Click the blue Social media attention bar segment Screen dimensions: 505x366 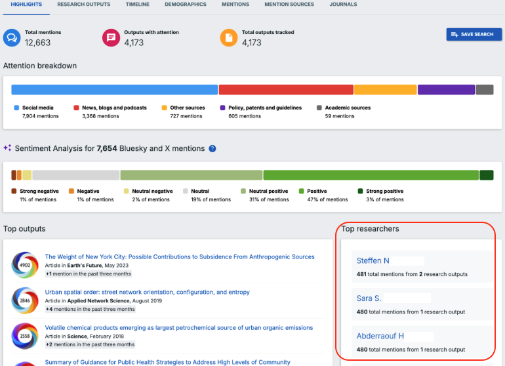tap(115, 90)
